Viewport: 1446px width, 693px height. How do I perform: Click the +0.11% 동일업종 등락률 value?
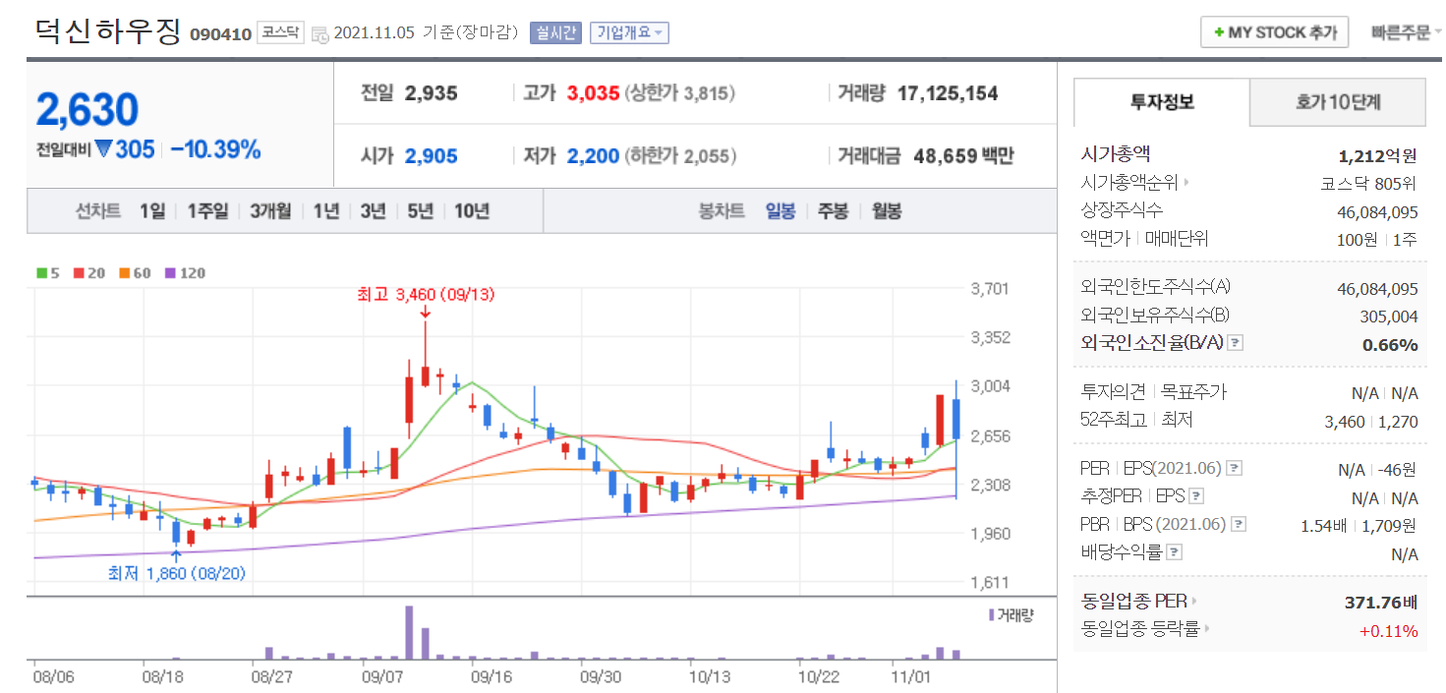(x=1389, y=630)
